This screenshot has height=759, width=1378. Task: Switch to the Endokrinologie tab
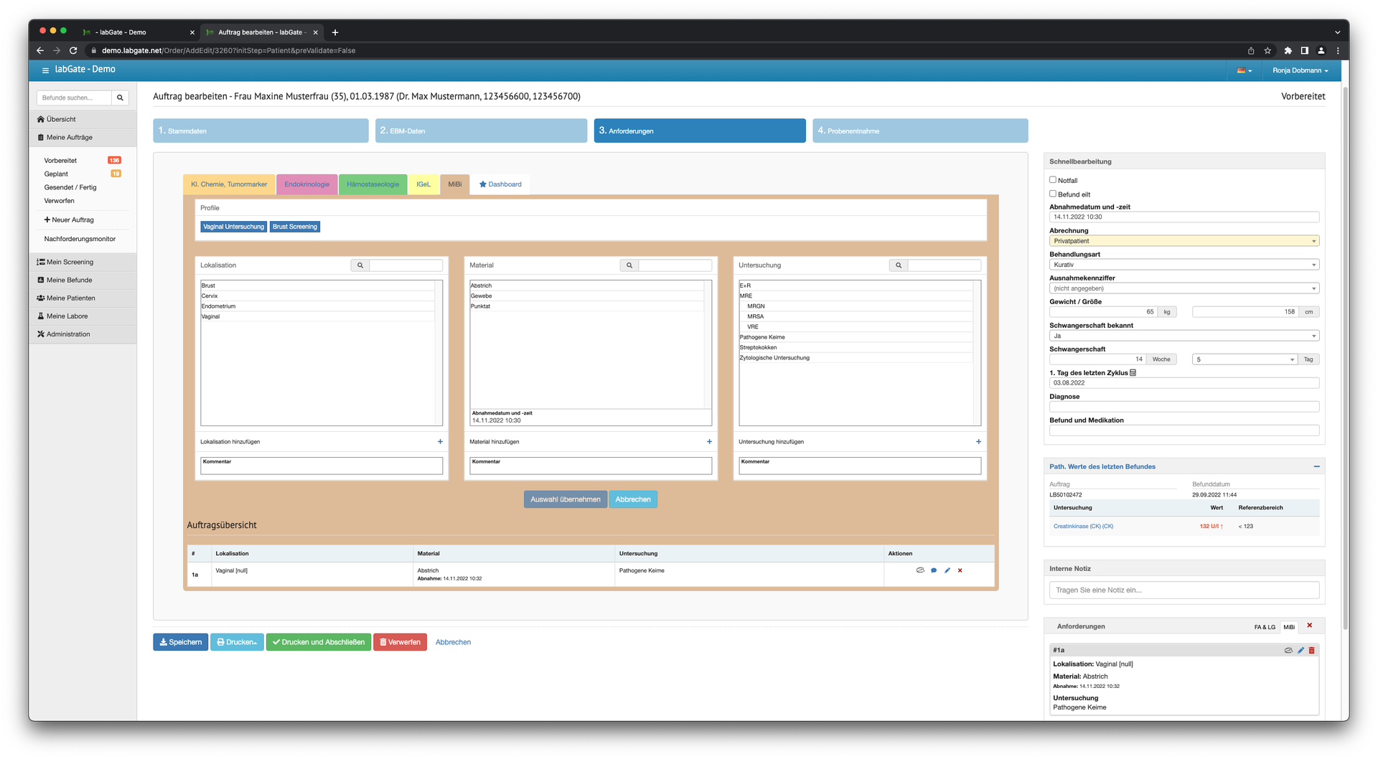tap(306, 184)
